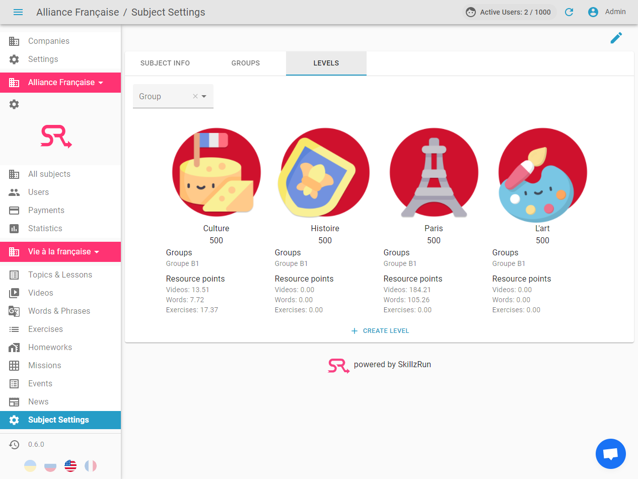Click the Statistics chart icon
This screenshot has width=638, height=479.
(14, 229)
